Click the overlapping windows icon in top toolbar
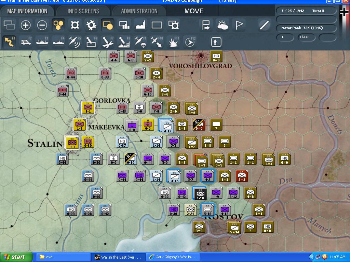 [9, 25]
